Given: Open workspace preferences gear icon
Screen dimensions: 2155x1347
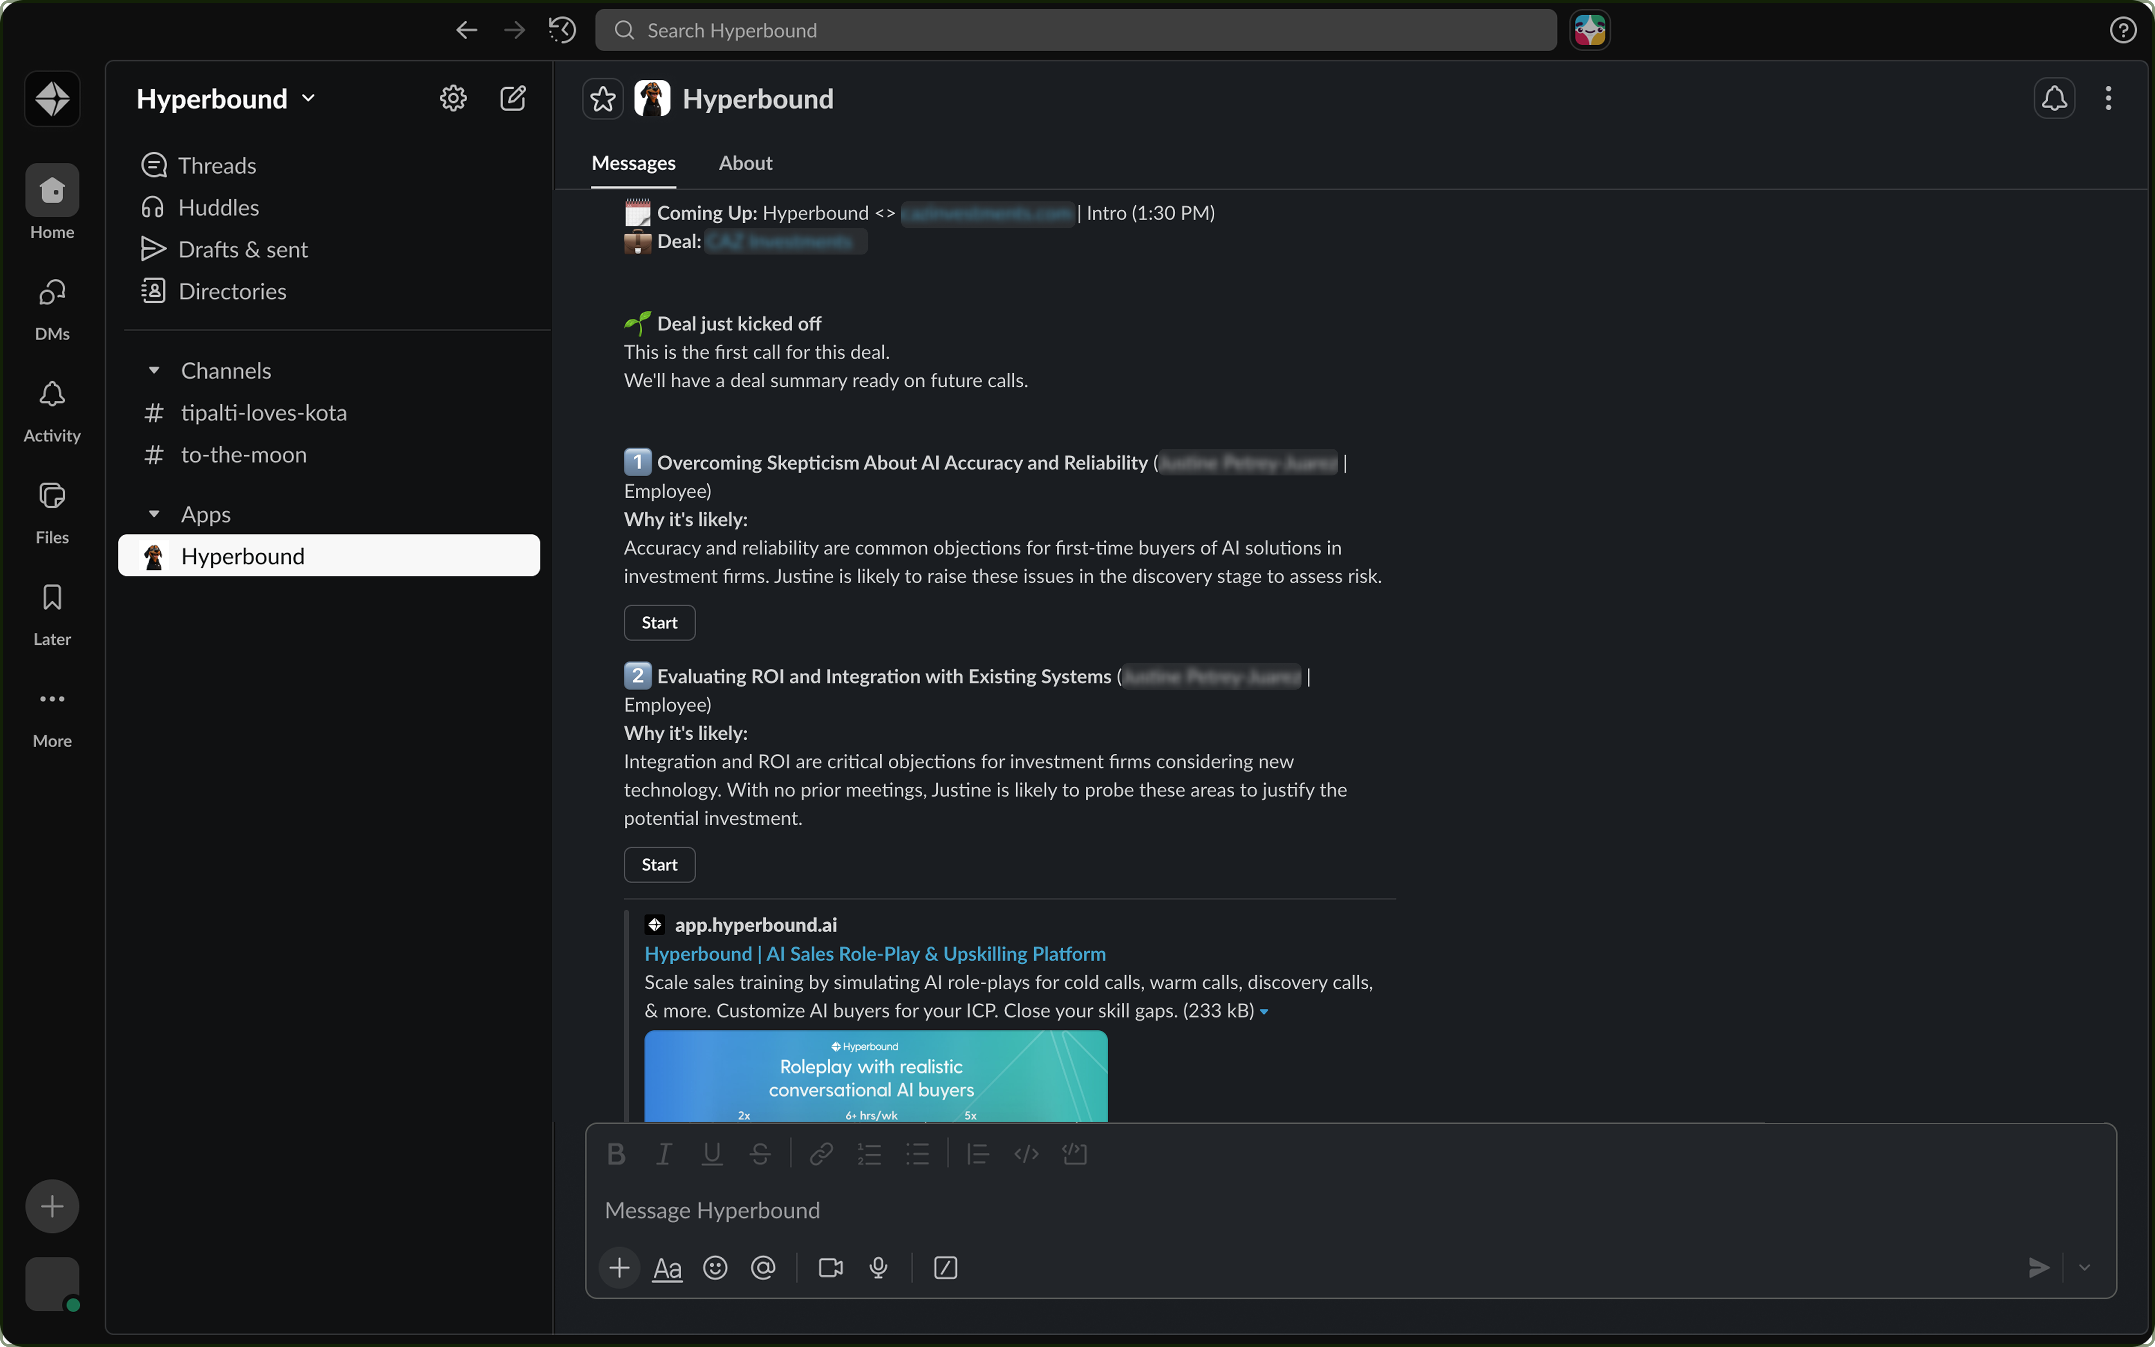Looking at the screenshot, I should [453, 99].
